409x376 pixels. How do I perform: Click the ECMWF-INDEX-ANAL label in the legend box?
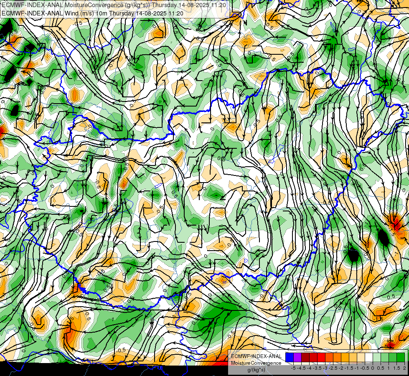[x=257, y=356]
